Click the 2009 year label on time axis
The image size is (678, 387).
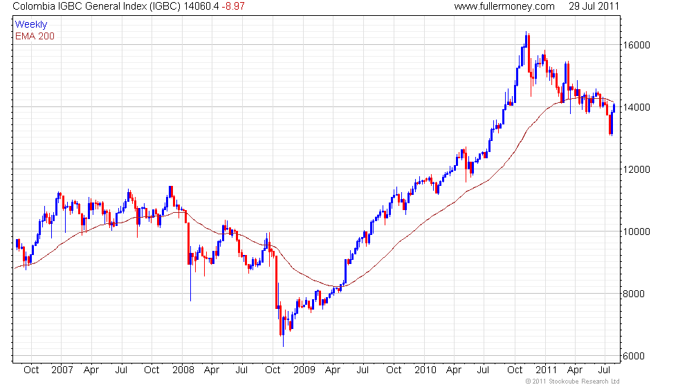(304, 370)
